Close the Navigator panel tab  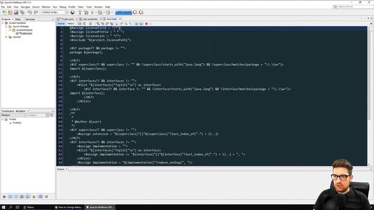click(28, 111)
